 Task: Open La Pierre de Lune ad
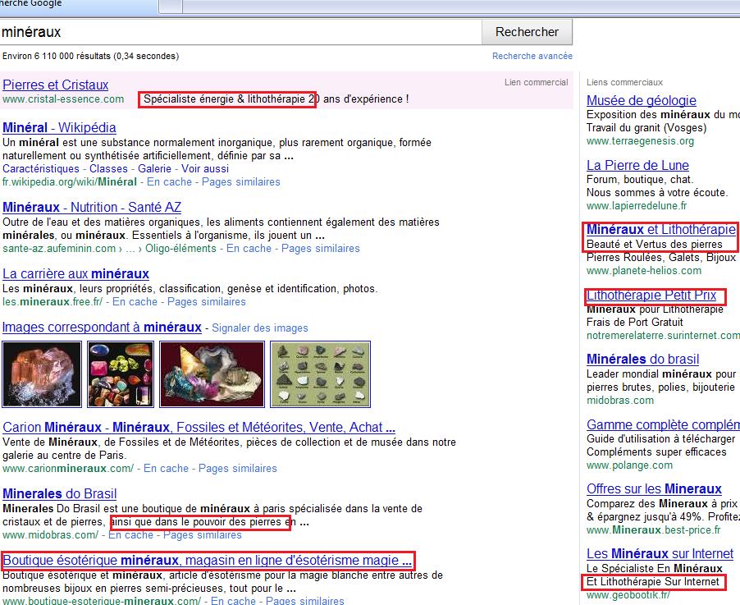tap(637, 166)
